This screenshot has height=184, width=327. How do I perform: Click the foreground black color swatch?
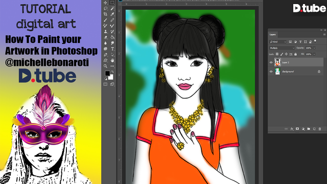[x=107, y=73]
